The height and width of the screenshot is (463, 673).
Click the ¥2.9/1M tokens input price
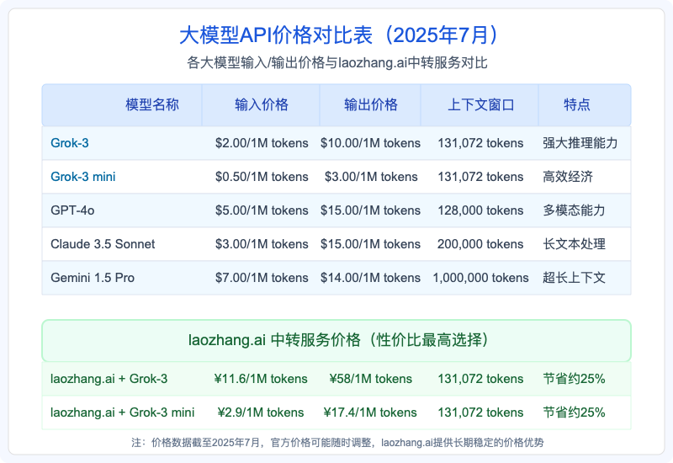pos(261,412)
